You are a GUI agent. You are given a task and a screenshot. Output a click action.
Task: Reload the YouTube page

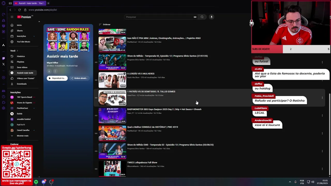(x=19, y=10)
